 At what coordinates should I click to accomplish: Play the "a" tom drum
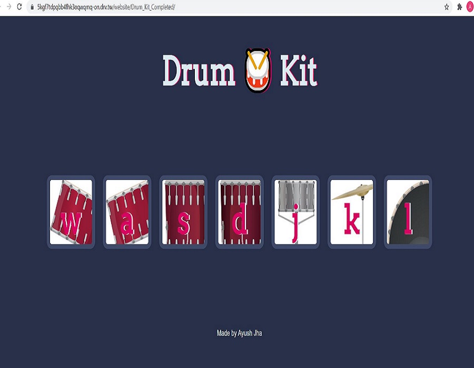point(127,212)
